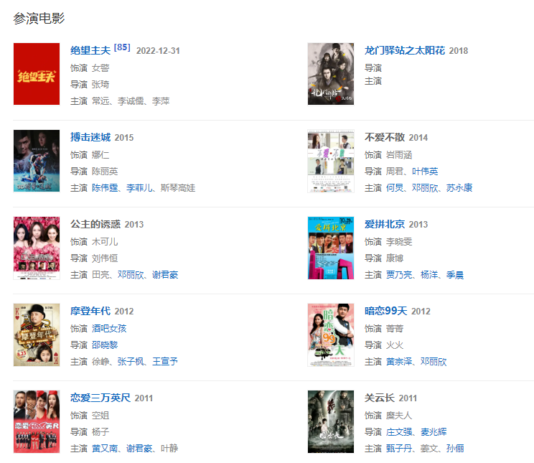
Task: Open the 绝望主夫 title link
Action: [x=90, y=50]
